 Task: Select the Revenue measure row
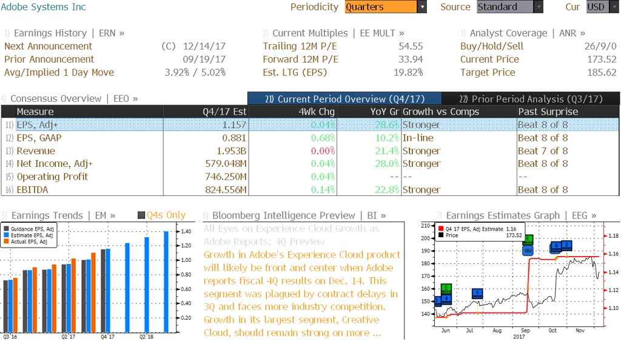tap(310, 151)
